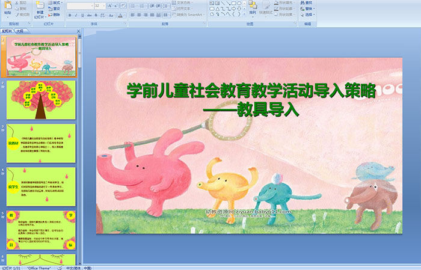The height and width of the screenshot is (270, 421).
Task: Open Shape Outline (形状轮廓) color menu
Action: pos(284,8)
